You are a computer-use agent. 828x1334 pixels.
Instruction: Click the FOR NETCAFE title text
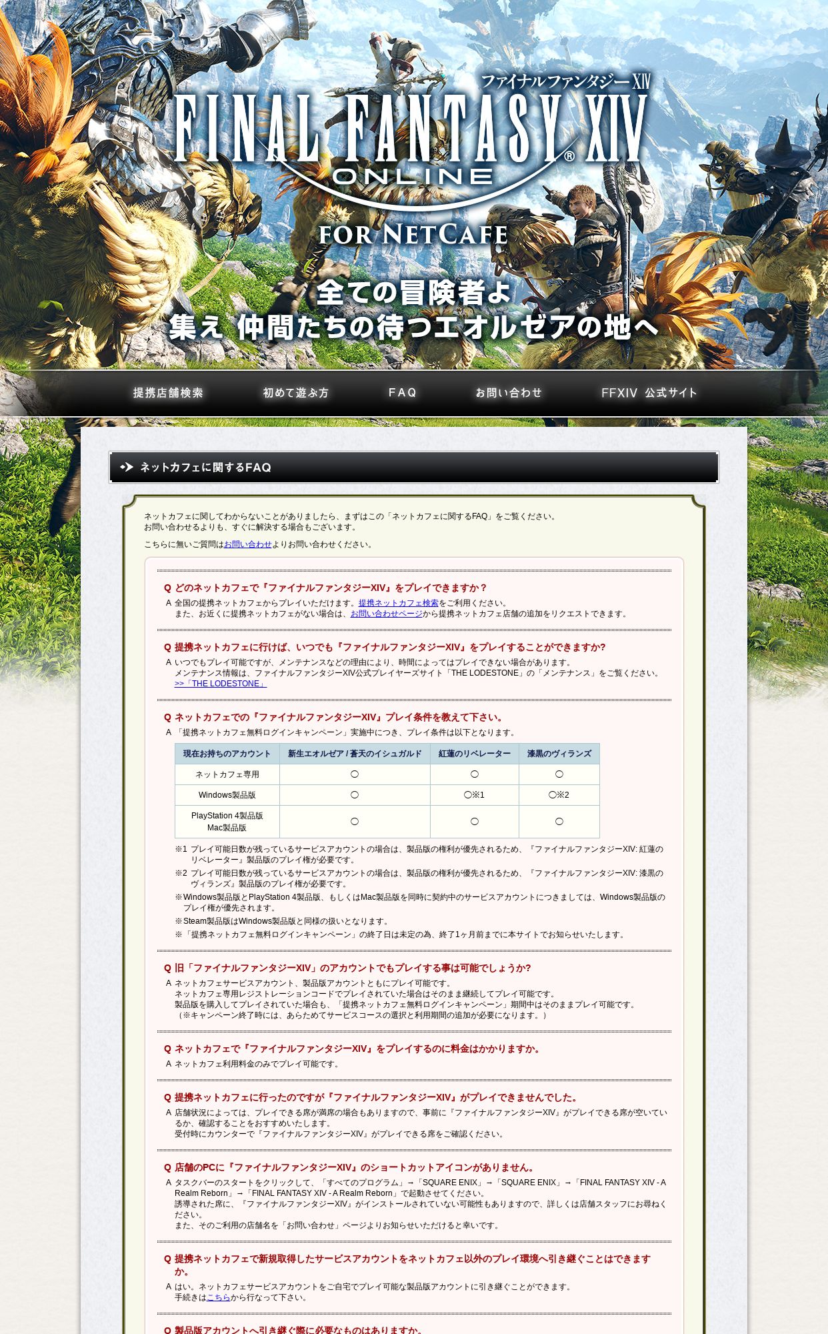[x=413, y=234]
